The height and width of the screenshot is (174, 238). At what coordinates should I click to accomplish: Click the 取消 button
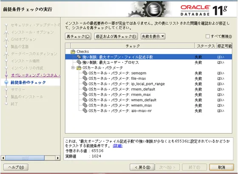point(221,167)
